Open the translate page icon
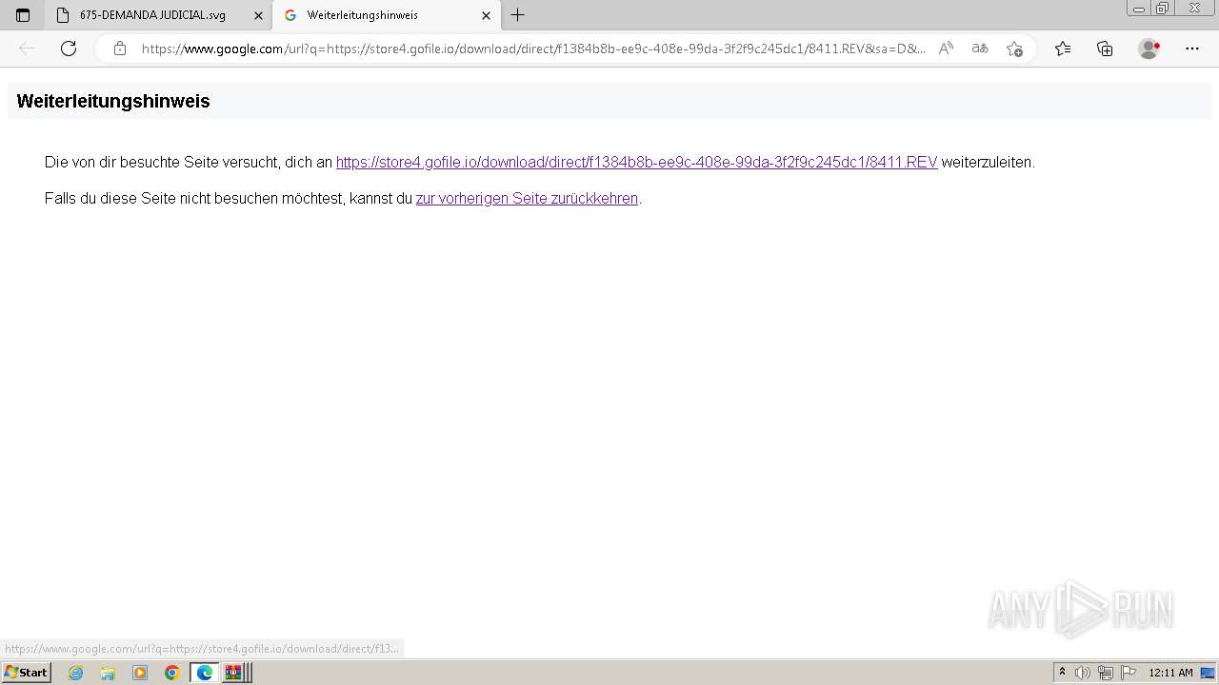Viewport: 1219px width, 685px height. 980,49
